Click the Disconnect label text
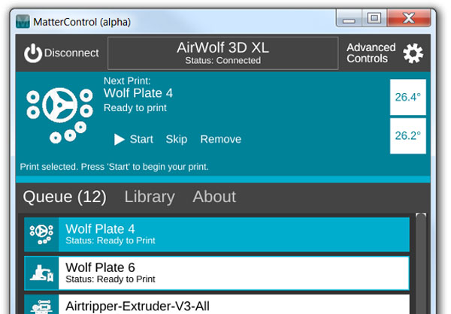Image resolution: width=451 pixels, height=314 pixels. tap(71, 53)
